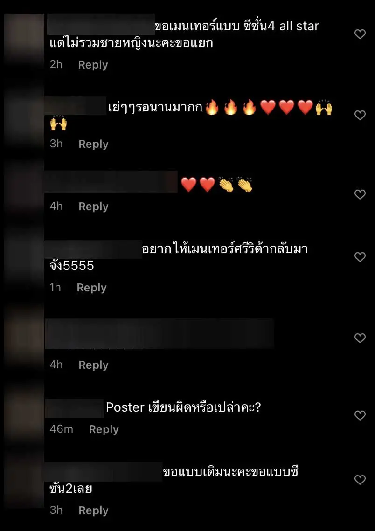The image size is (375, 531).
Task: Like the 'all star' comment posted 2h ago
Action: 360,34
